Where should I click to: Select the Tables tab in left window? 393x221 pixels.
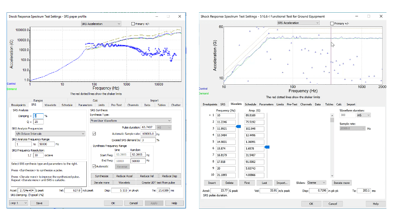(161, 105)
